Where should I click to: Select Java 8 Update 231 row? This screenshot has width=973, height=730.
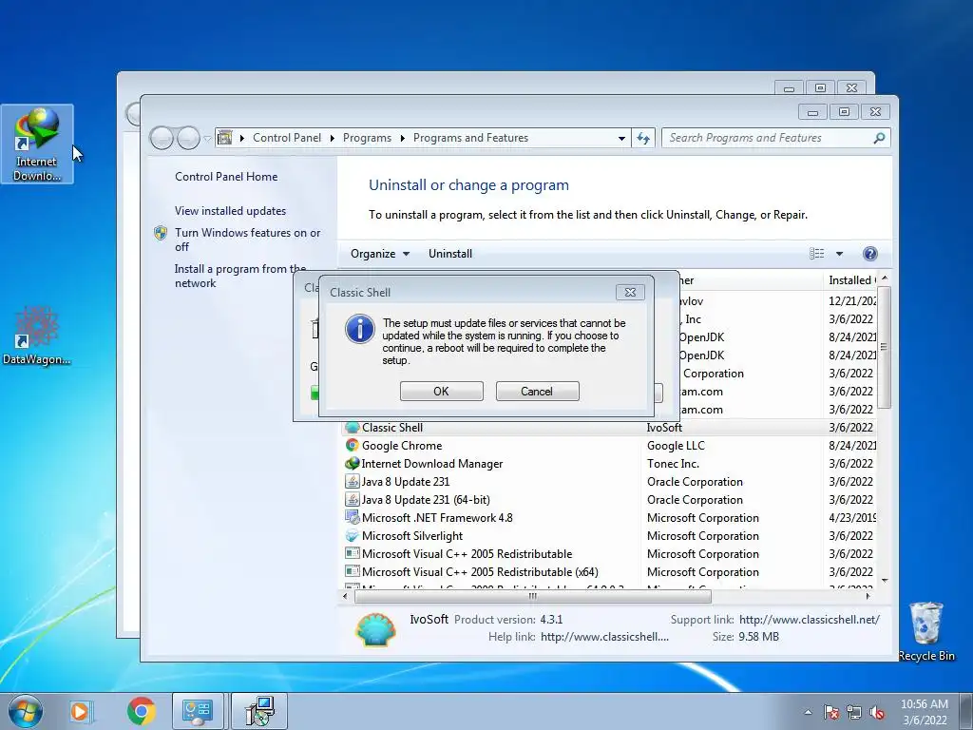pos(609,481)
